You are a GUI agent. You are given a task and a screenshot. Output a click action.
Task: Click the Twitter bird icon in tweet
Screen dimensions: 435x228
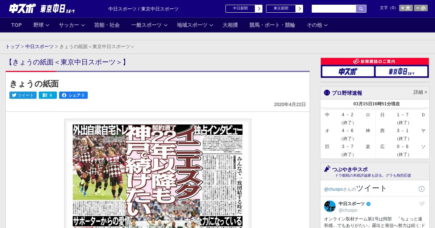click(422, 203)
